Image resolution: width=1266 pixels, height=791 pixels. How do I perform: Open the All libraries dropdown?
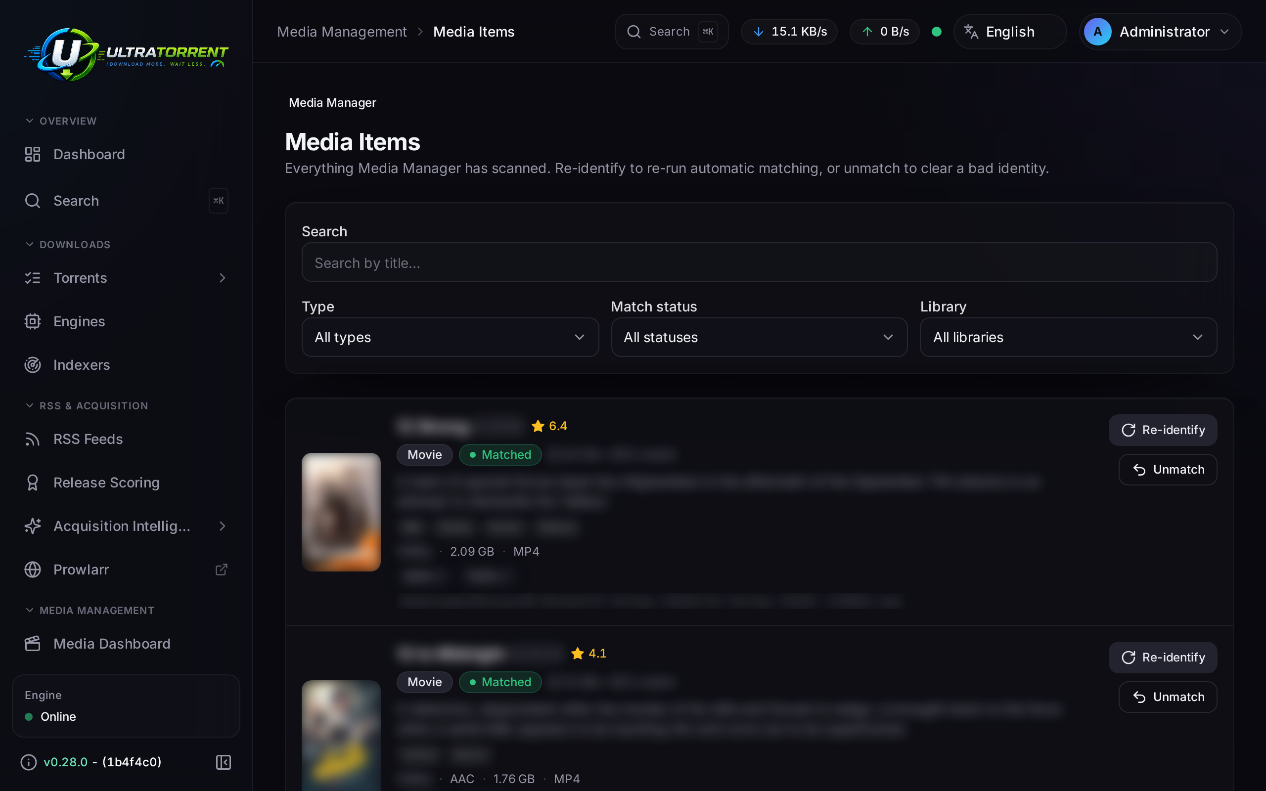[1068, 337]
